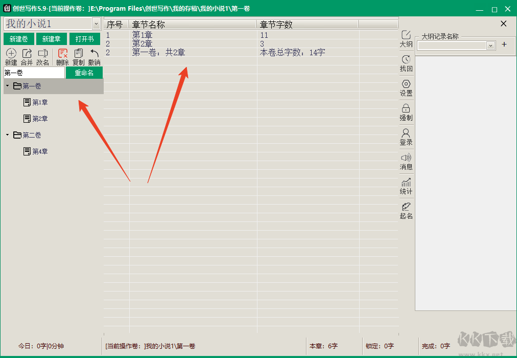Click the 撤销 (Undo) arrow icon
Viewport: 517px width, 358px height.
point(95,54)
